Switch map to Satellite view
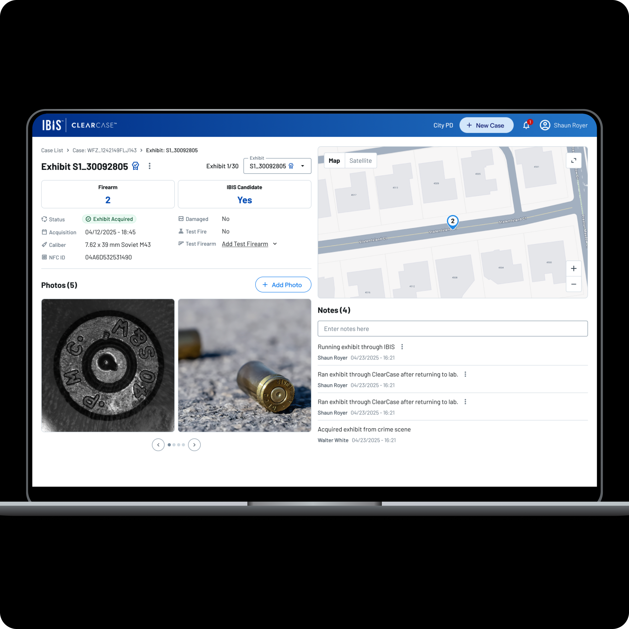Viewport: 629px width, 629px height. [x=360, y=160]
